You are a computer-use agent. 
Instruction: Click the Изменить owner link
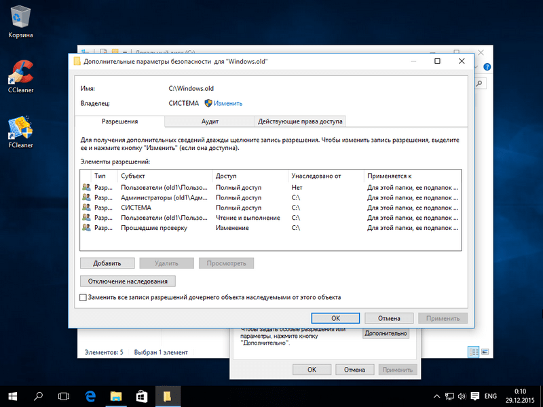tap(228, 103)
